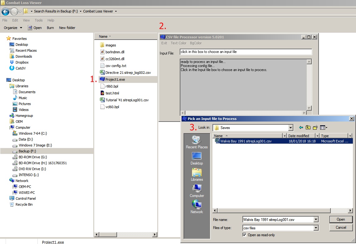This screenshot has height=244, width=356.
Task: Click the Cancel button in file dialog
Action: tap(341, 227)
